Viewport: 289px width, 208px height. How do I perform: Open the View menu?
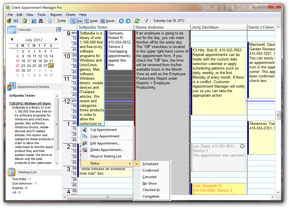pos(30,15)
